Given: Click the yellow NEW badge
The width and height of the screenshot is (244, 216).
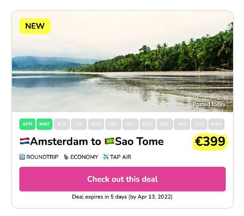Looking at the screenshot, I should point(35,26).
